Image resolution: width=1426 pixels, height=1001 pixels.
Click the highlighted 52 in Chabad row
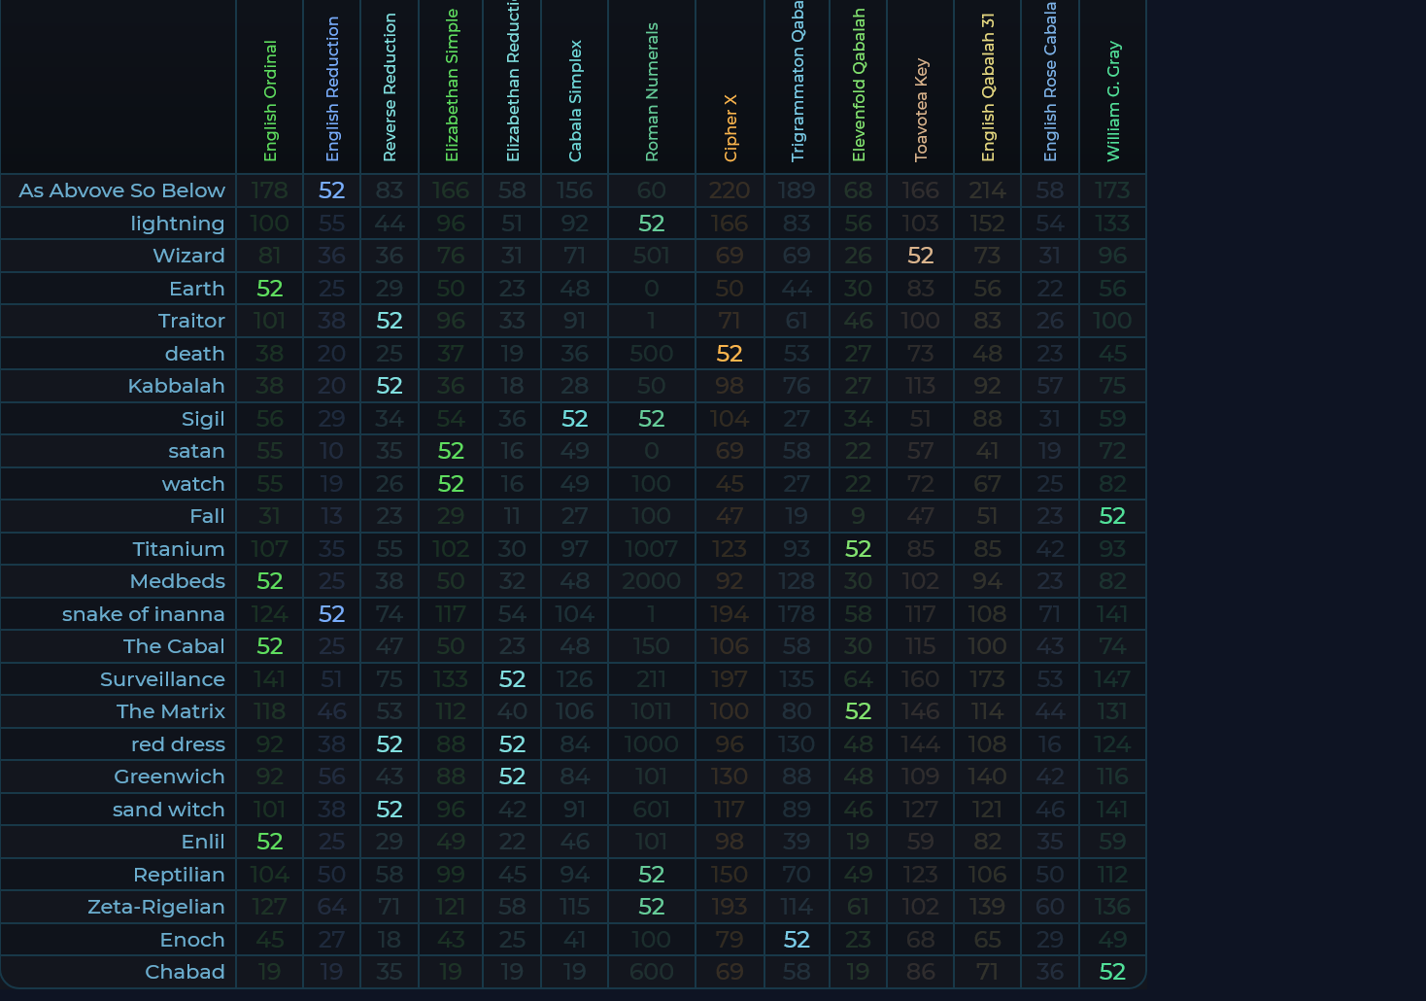1112,972
